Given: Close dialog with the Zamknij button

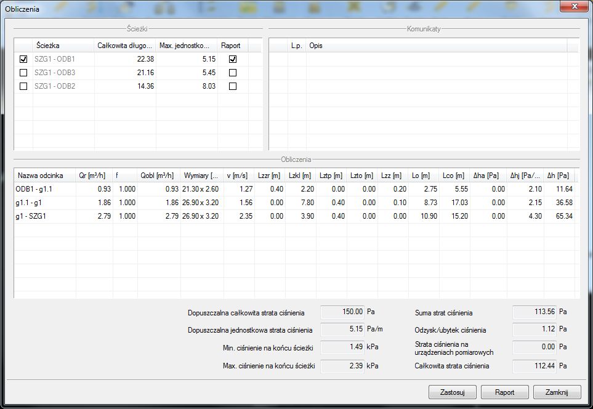Looking at the screenshot, I should [557, 392].
